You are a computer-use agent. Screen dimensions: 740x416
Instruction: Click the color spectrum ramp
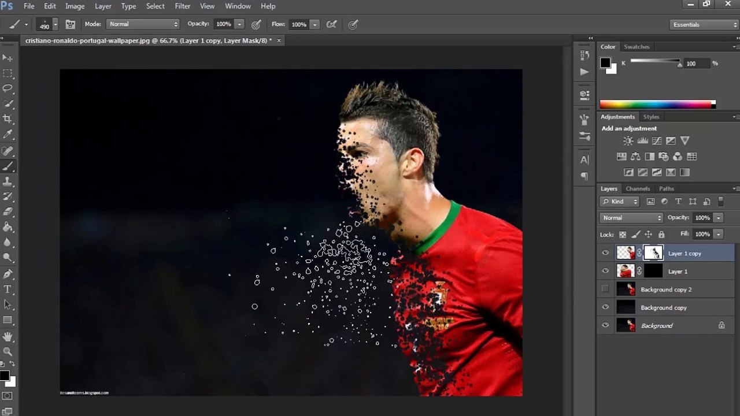point(657,105)
